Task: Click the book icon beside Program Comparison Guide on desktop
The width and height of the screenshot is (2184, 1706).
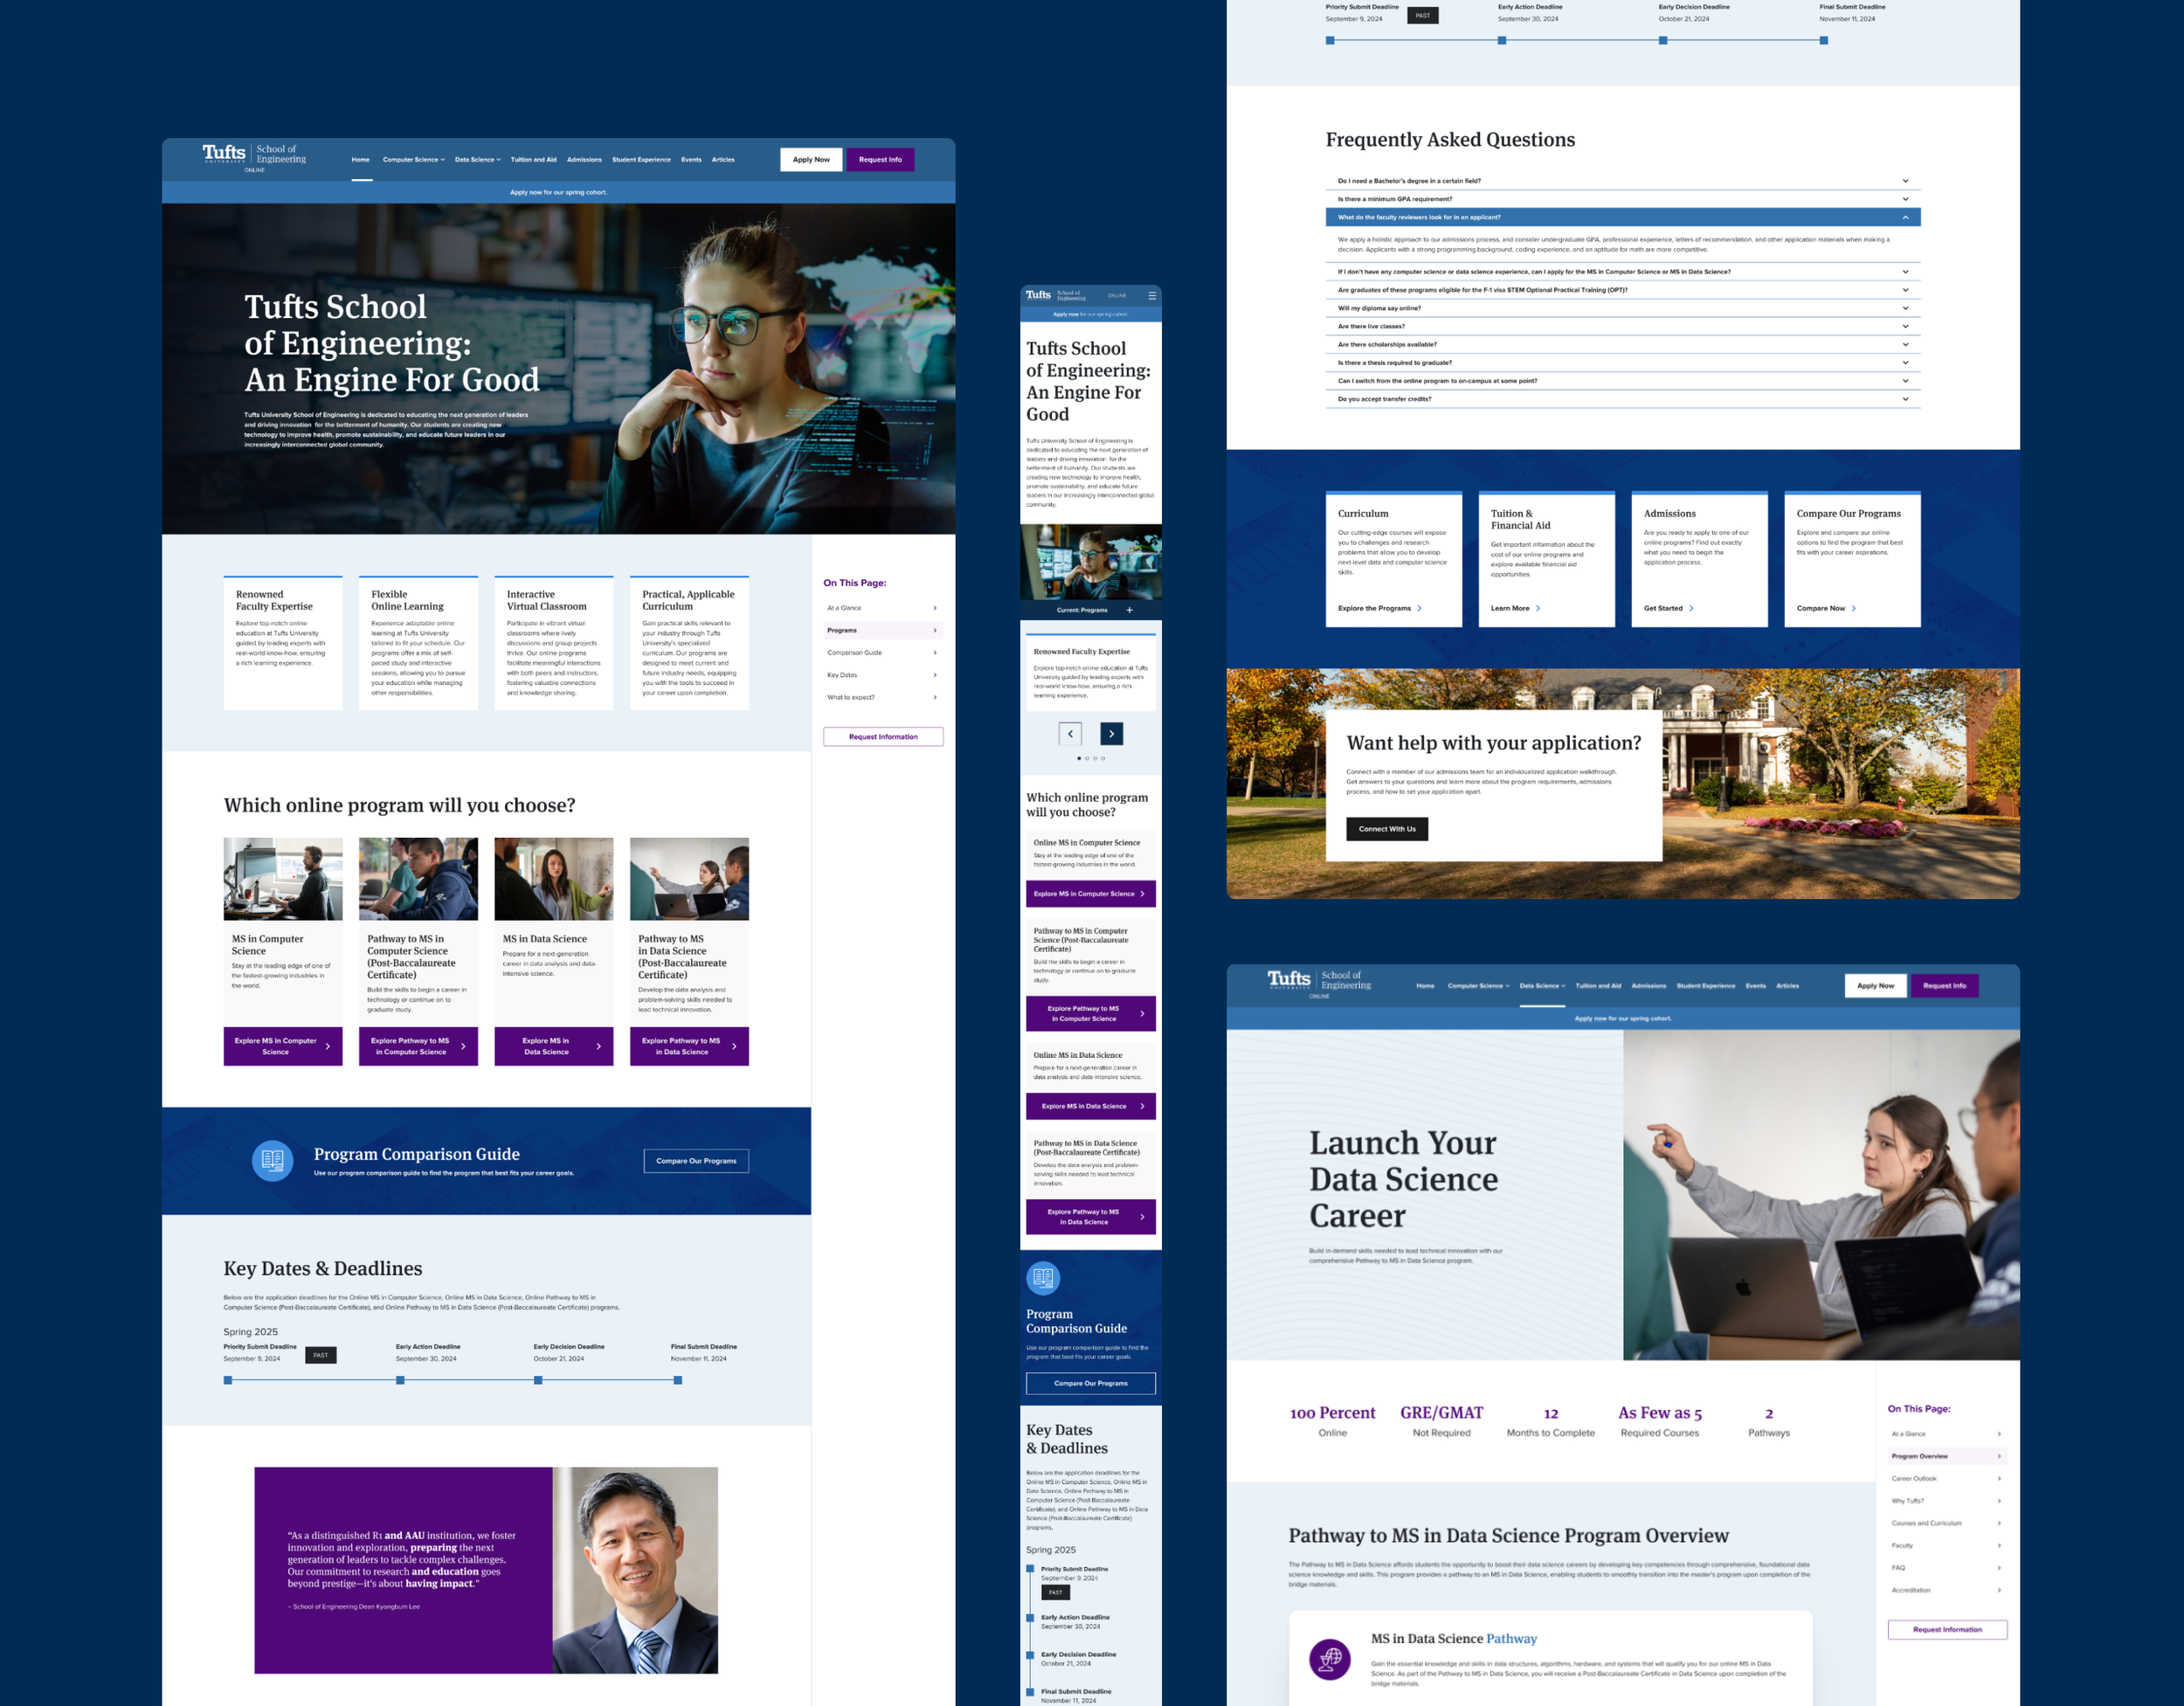Action: 272,1161
